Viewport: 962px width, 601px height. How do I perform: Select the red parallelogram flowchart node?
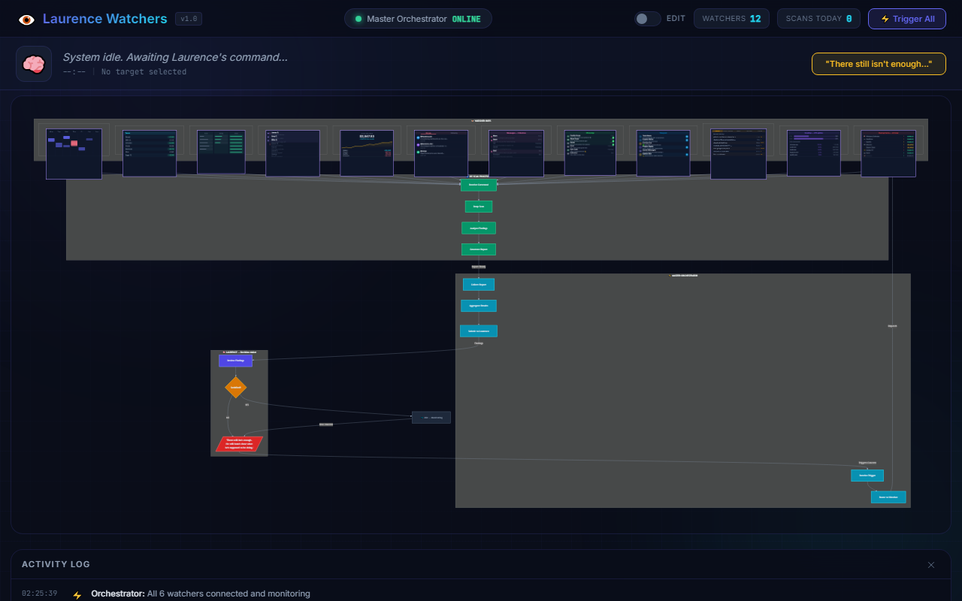pyautogui.click(x=239, y=444)
